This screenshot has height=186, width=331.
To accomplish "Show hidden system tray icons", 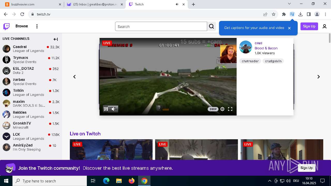I will [270, 181].
